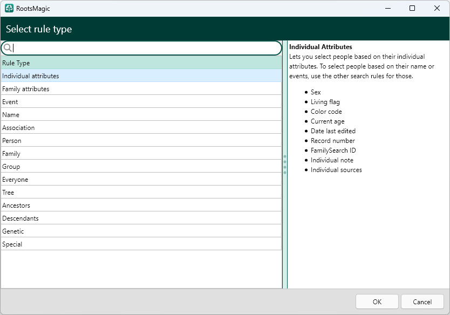Minimize the RootsMagic window
The image size is (450, 315).
coord(388,8)
